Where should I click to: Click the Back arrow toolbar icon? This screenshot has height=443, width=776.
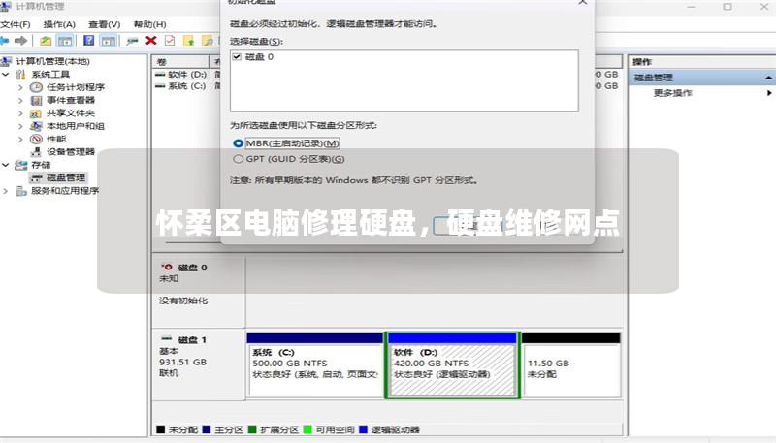click(x=5, y=41)
